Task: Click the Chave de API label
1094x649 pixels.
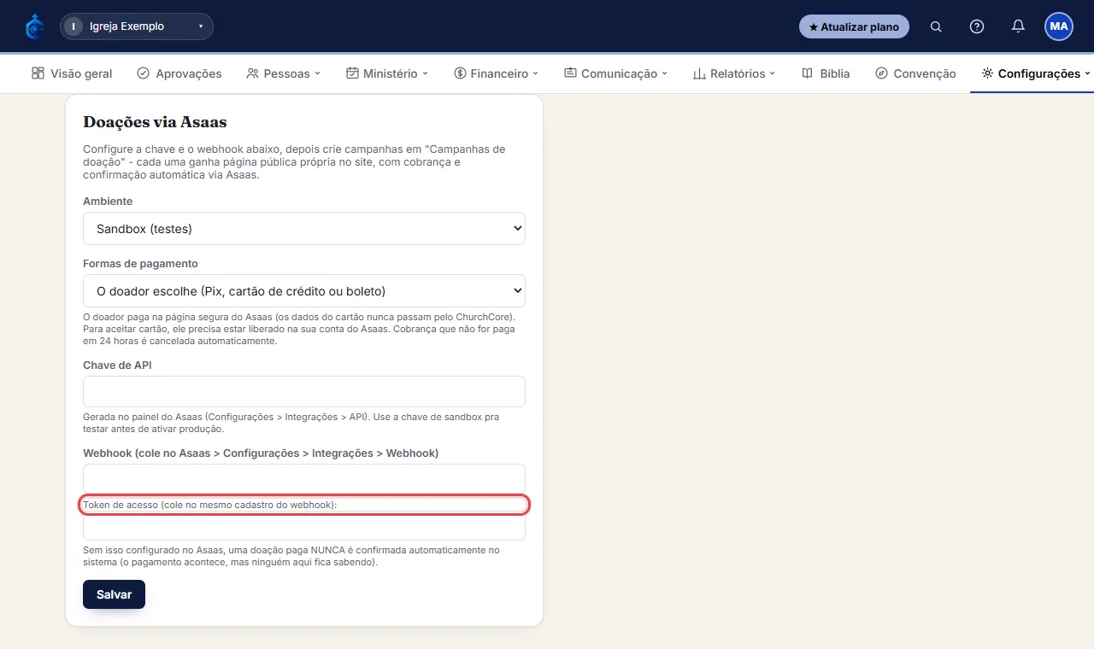Action: pyautogui.click(x=117, y=365)
